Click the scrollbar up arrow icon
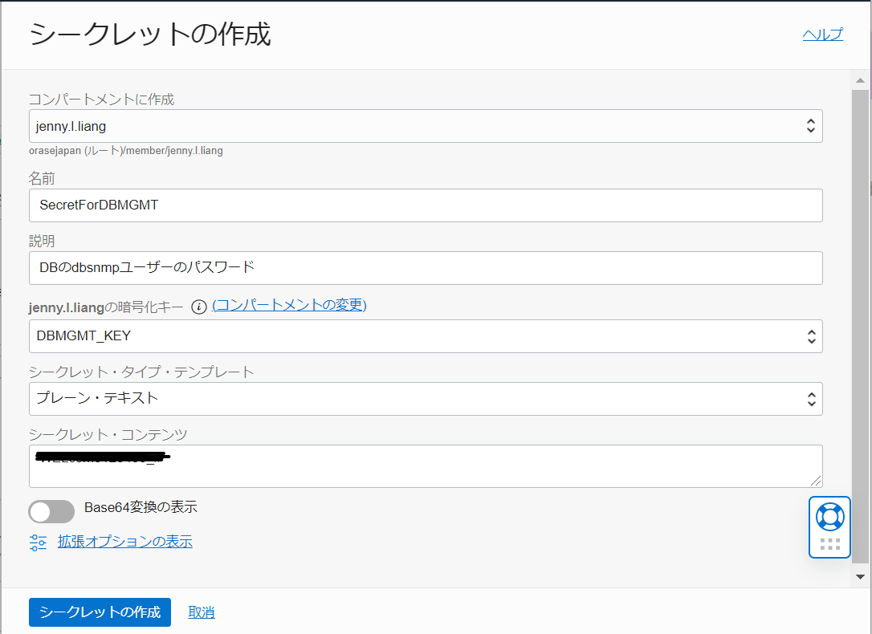 click(858, 79)
